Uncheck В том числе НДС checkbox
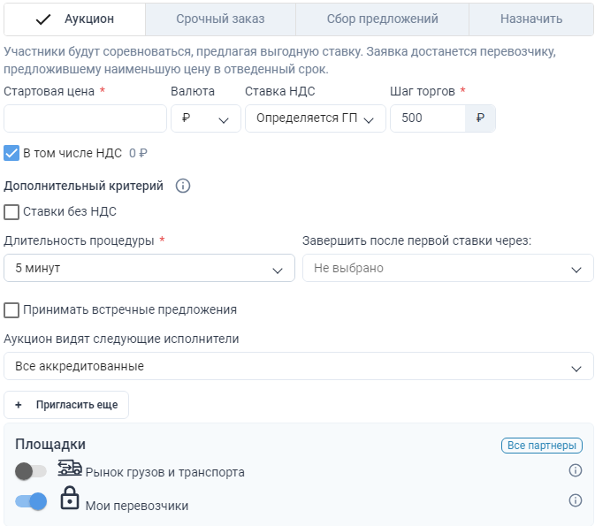The height and width of the screenshot is (526, 595). click(11, 153)
